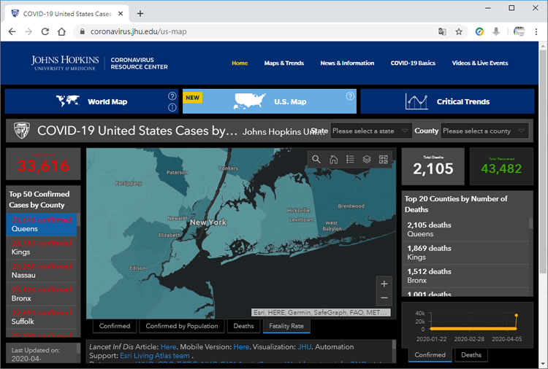The width and height of the screenshot is (548, 369).
Task: Select the 2,105 deaths Queens row
Action: [x=467, y=229]
